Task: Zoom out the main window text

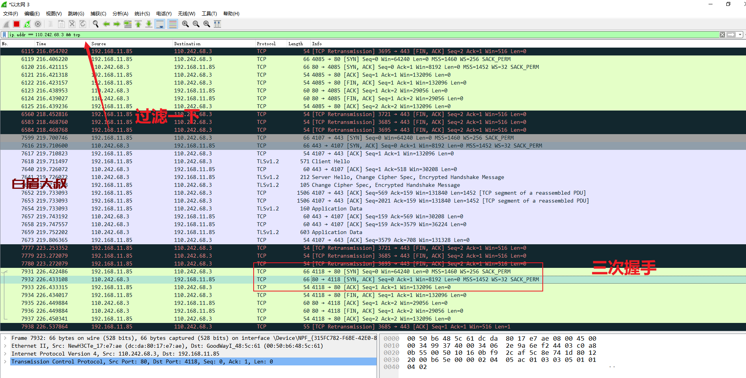Action: click(x=196, y=24)
